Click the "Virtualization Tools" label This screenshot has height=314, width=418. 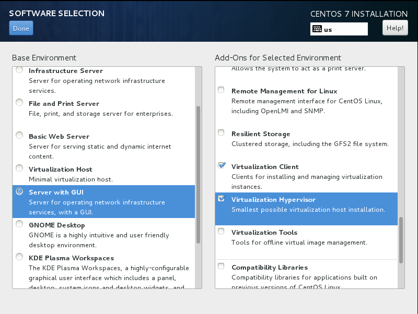[264, 232]
